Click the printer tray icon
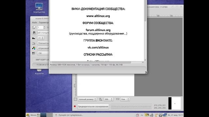The height and width of the screenshot is (117, 209). (161, 115)
